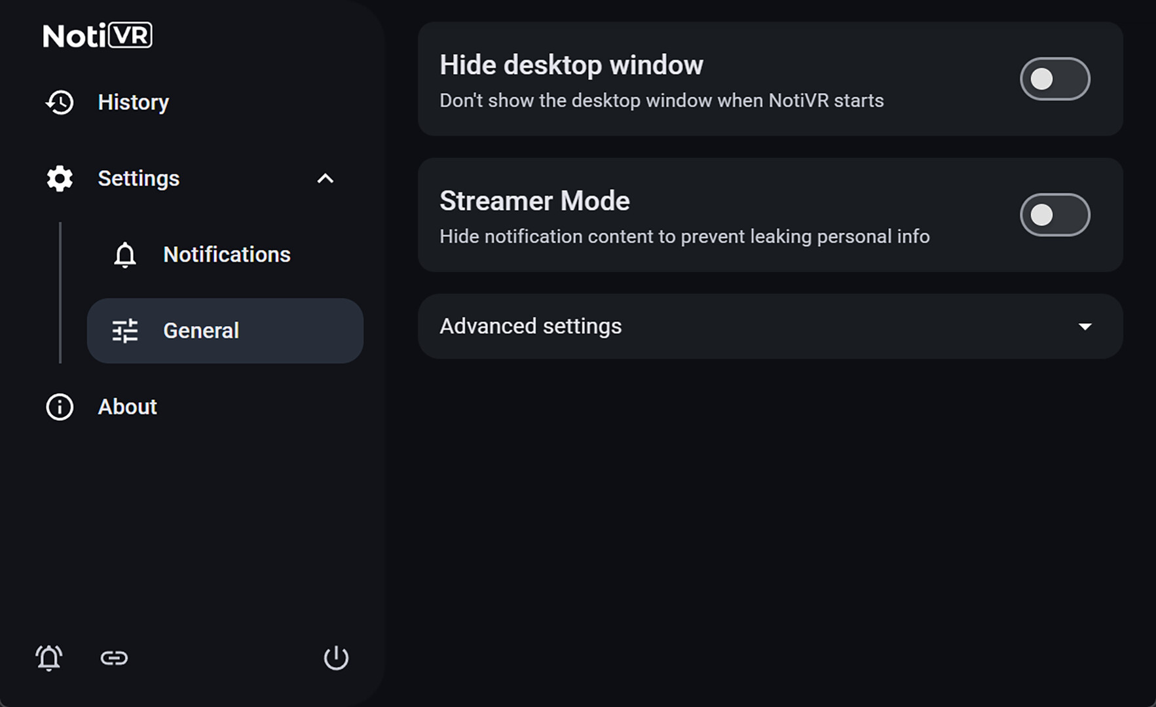Enable the Hide desktop window toggle
The image size is (1156, 707).
point(1054,79)
